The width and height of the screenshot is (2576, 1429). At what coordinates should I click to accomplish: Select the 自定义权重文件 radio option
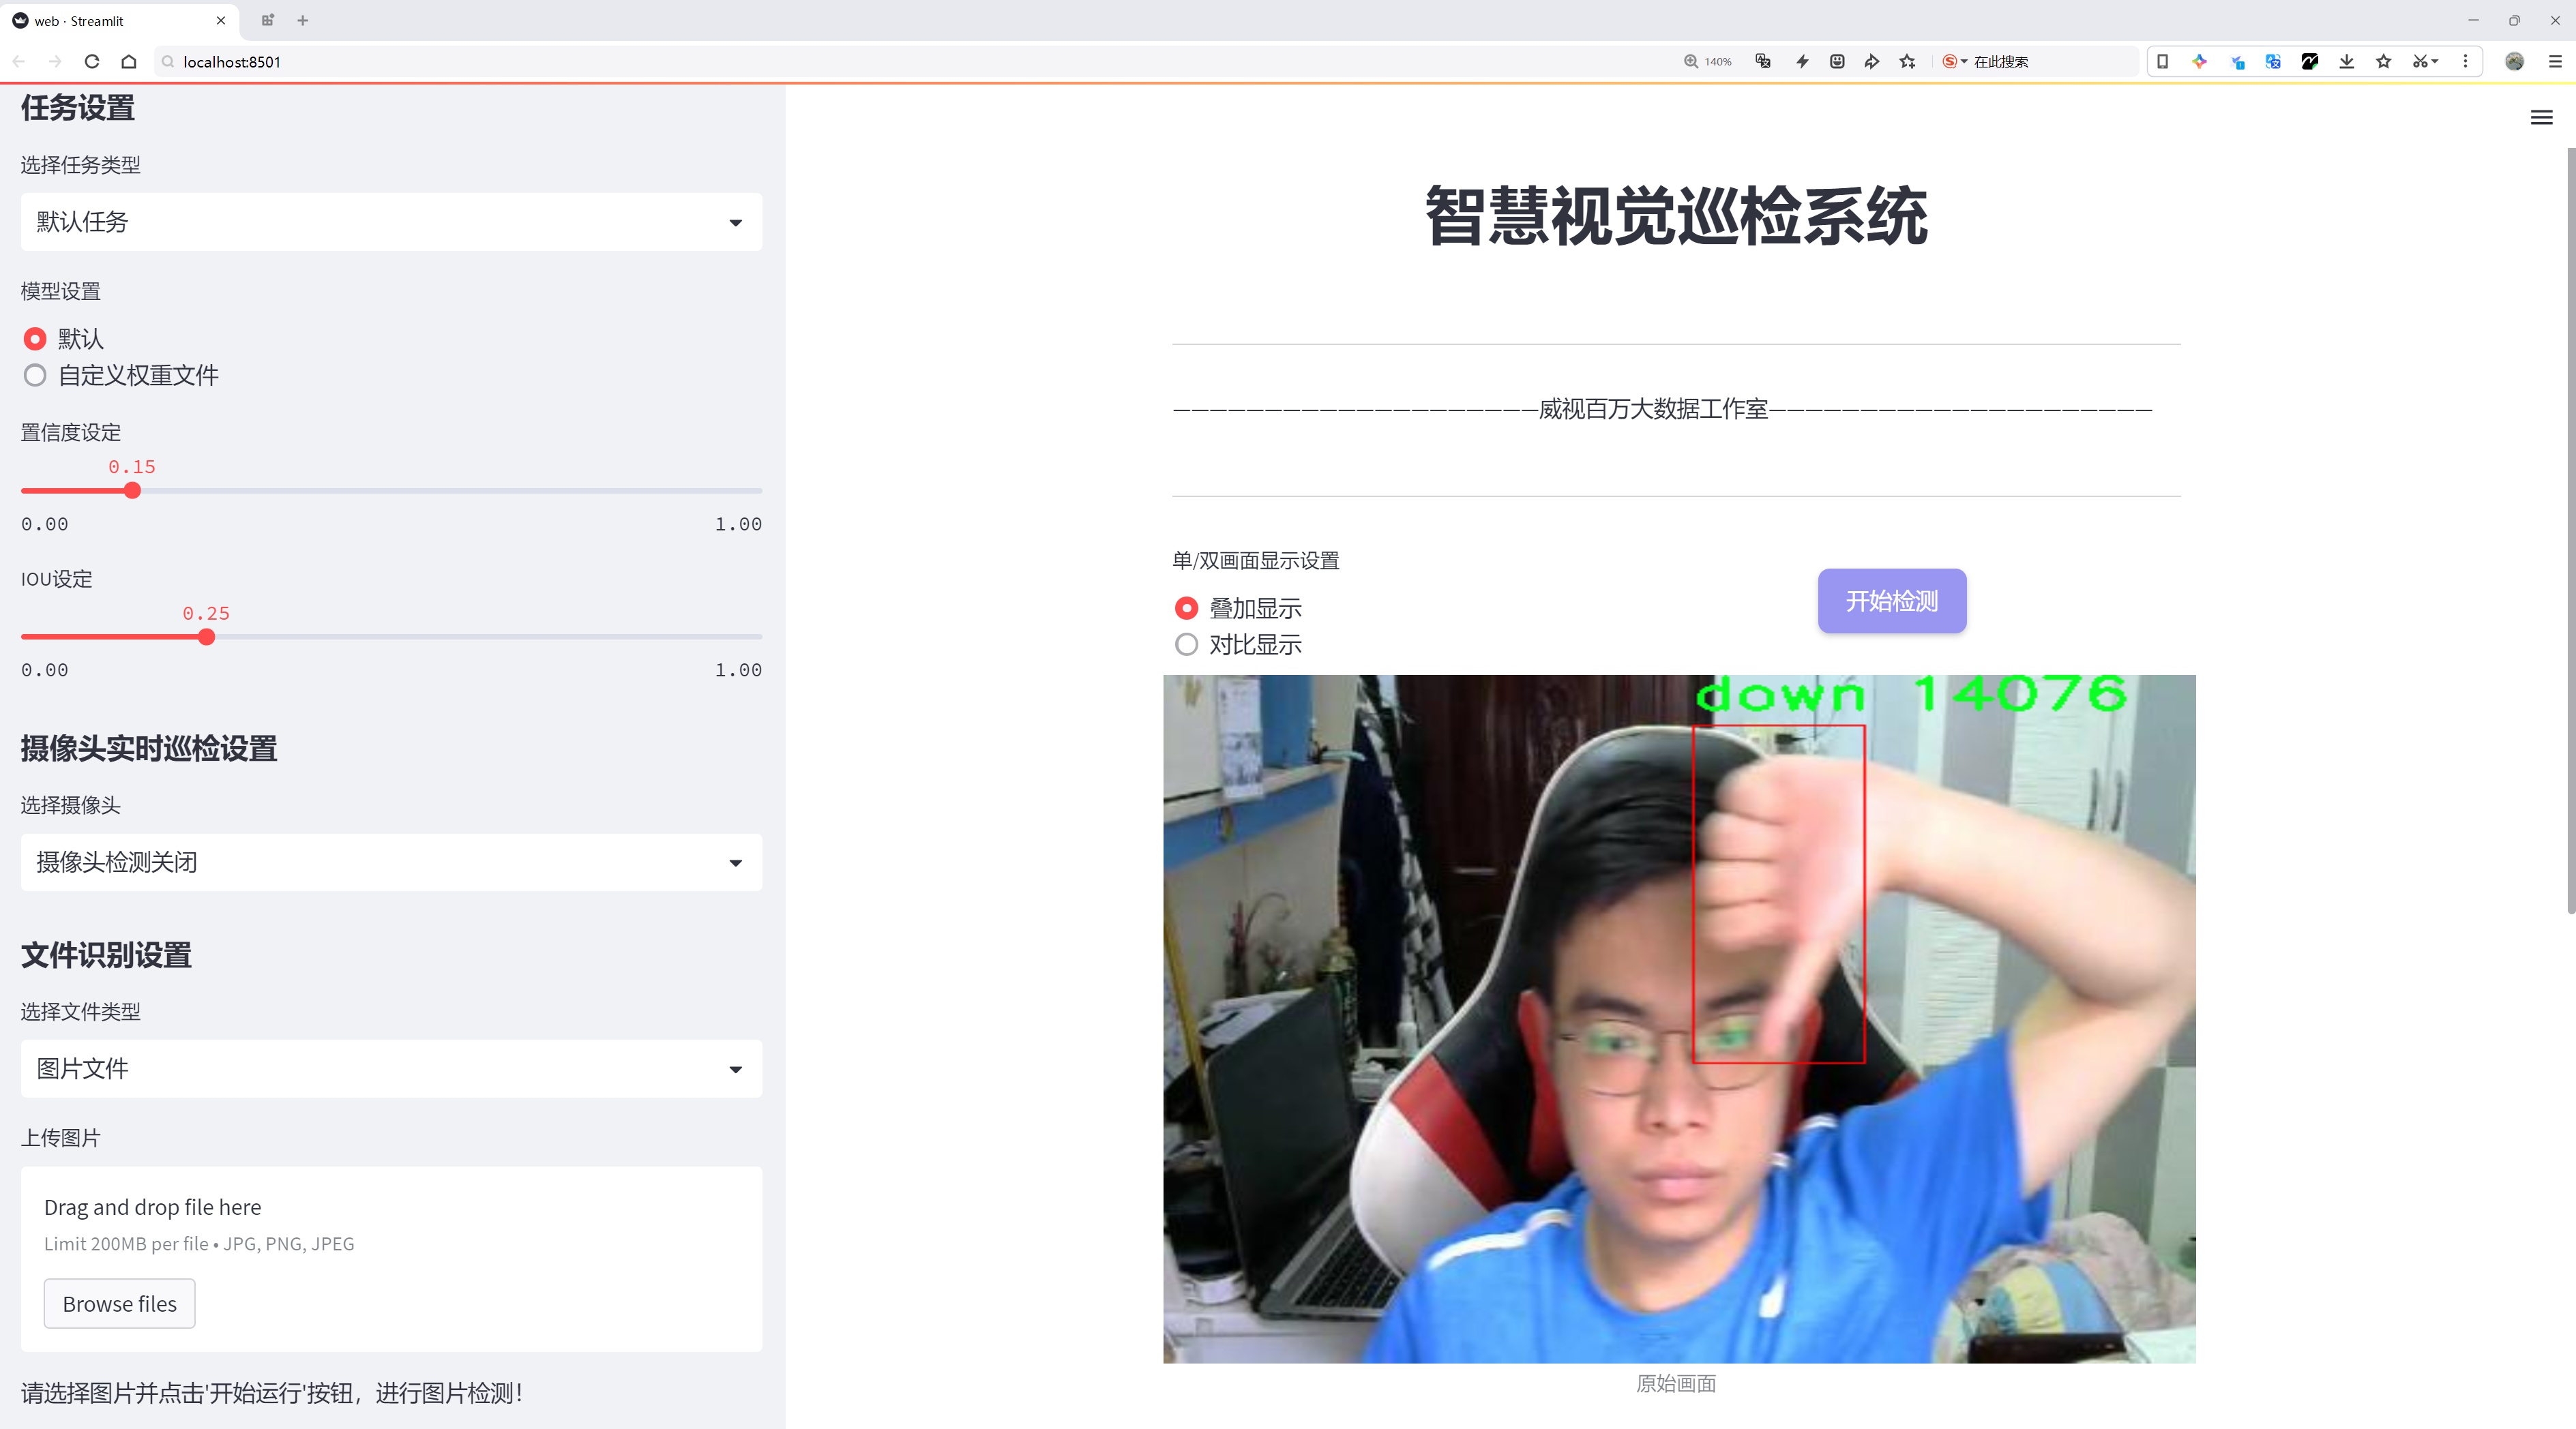pos(120,376)
